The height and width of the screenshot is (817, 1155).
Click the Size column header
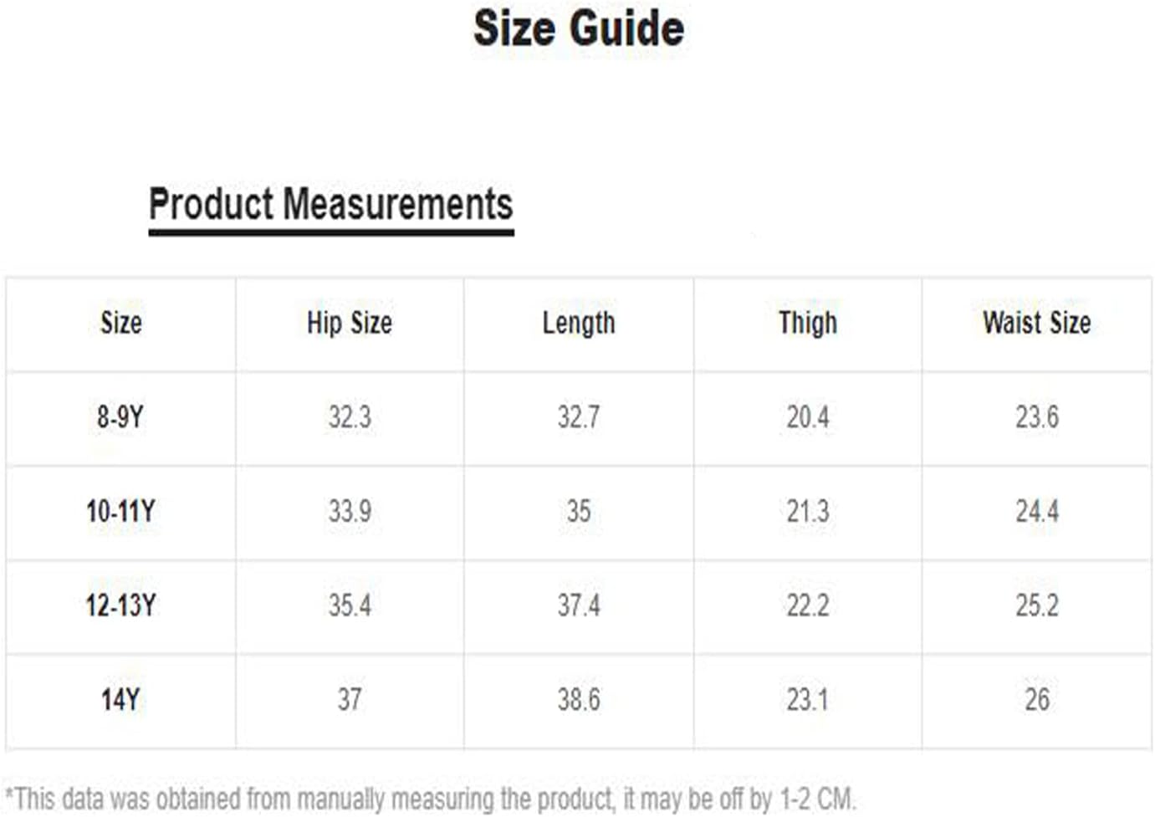[x=121, y=323]
